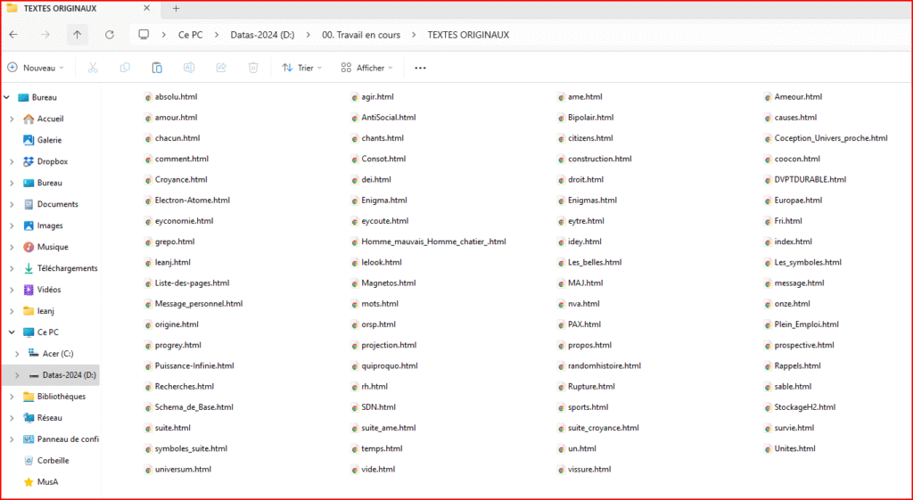913x500 pixels.
Task: Open a new tab with plus button
Action: [x=176, y=8]
